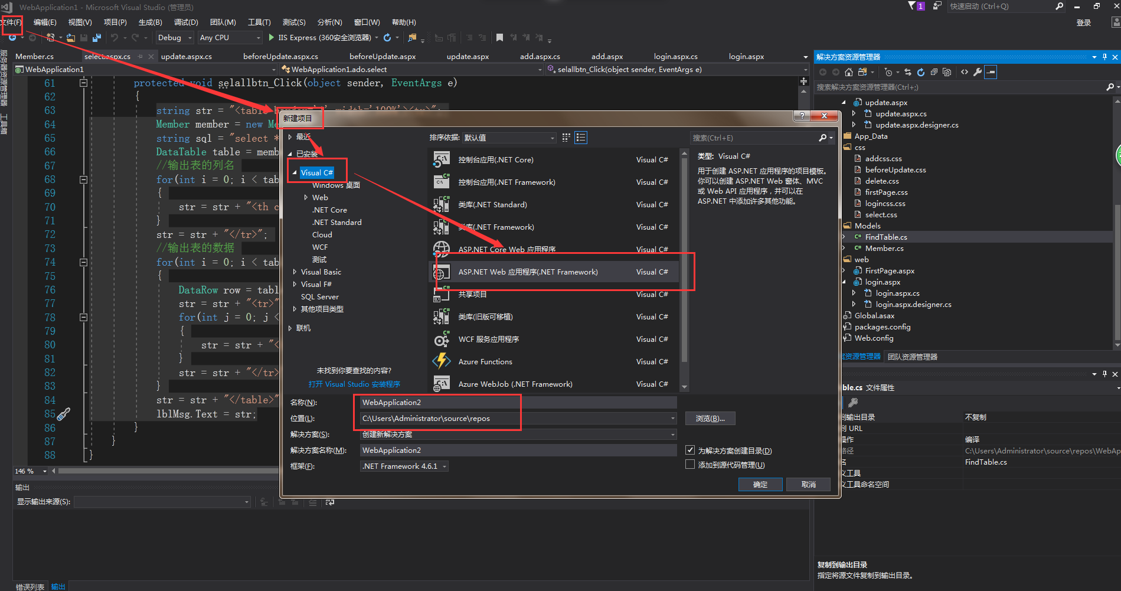The height and width of the screenshot is (591, 1121).
Task: Click the Sync with Active Document icon
Action: click(908, 72)
